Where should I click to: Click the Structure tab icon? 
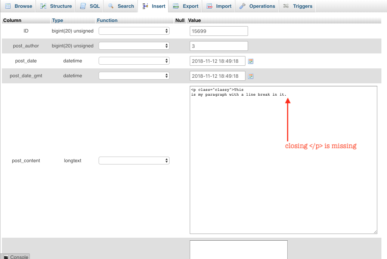tap(43, 6)
